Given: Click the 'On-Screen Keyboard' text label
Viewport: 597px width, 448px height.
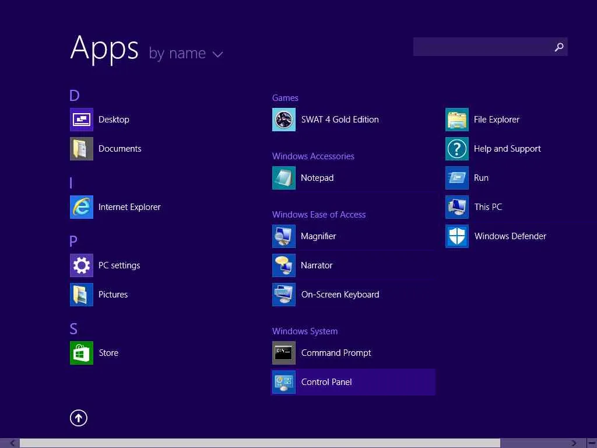Looking at the screenshot, I should coord(340,295).
